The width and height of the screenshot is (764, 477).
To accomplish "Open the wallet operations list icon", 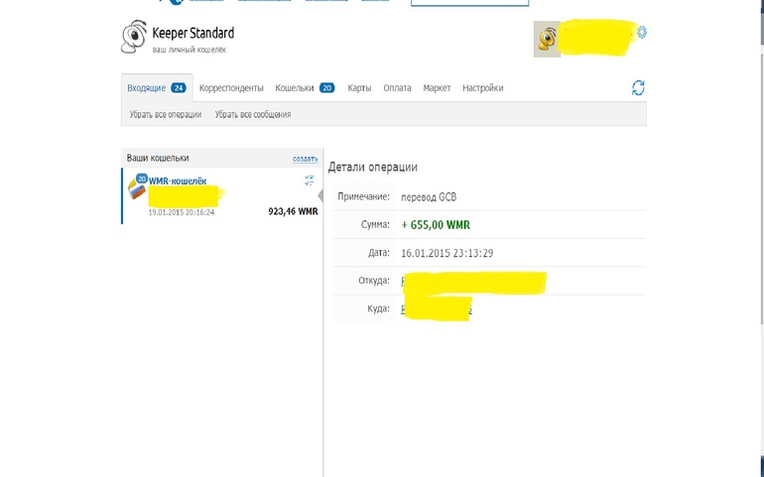I will pos(310,180).
